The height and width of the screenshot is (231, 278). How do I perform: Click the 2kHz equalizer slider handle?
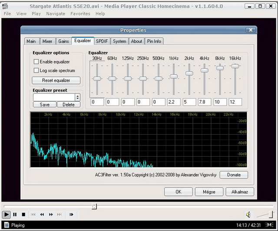click(x=189, y=73)
